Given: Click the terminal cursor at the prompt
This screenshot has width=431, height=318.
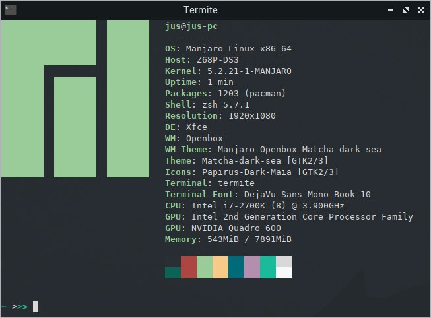Looking at the screenshot, I should (36, 307).
